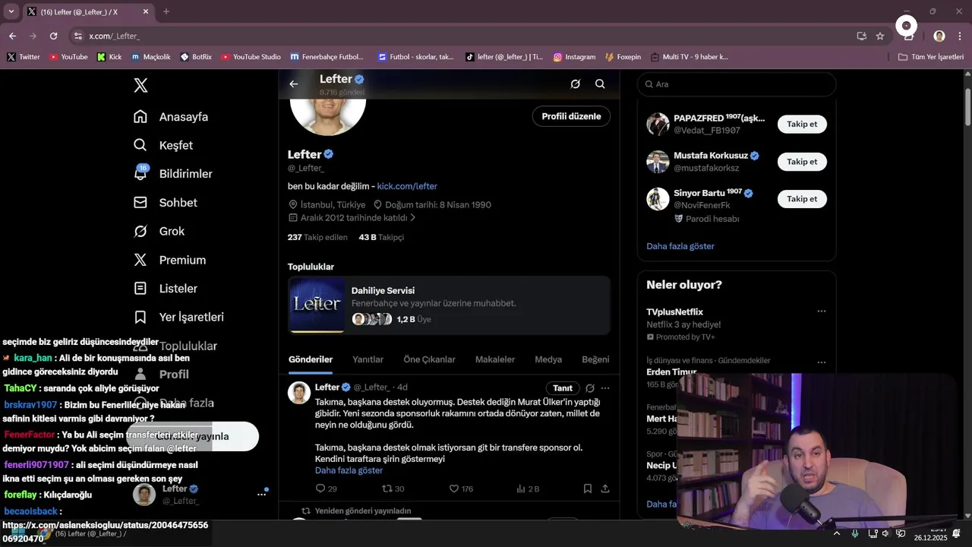View post analytics 2 B views
The width and height of the screenshot is (972, 547).
[527, 489]
